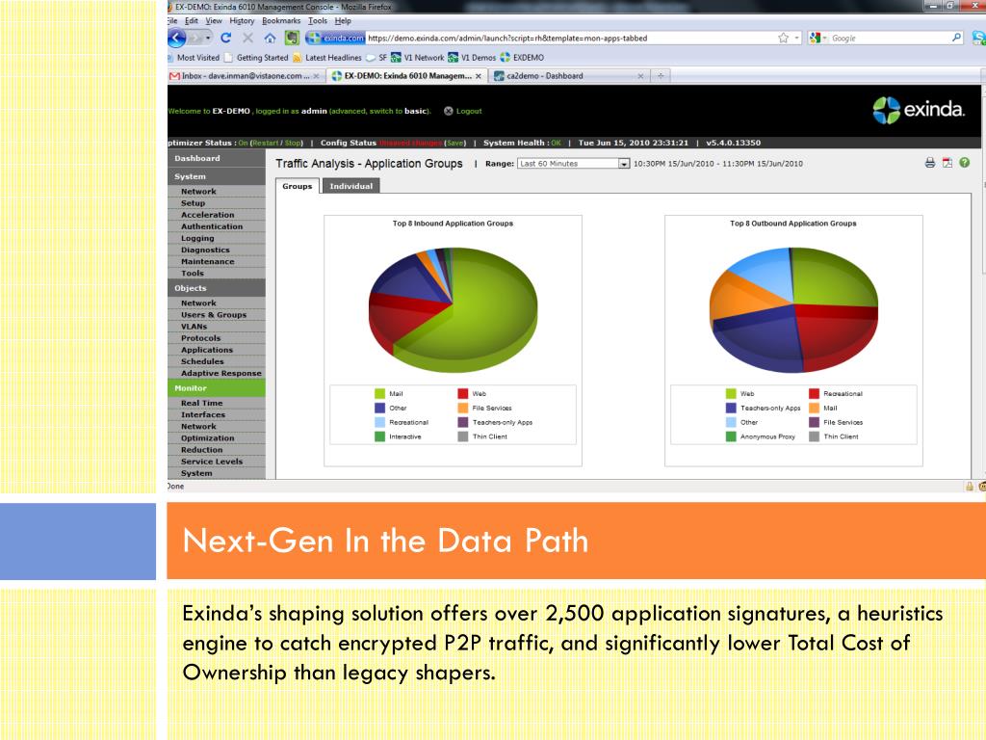Open the File menu
Viewport: 986px width, 740px height.
[x=172, y=21]
